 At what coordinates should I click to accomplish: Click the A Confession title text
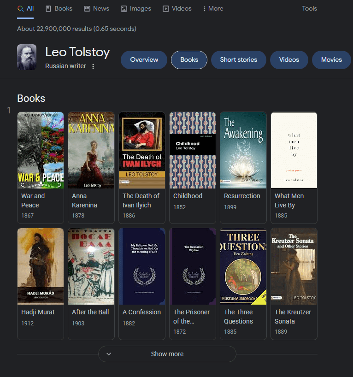pyautogui.click(x=141, y=312)
